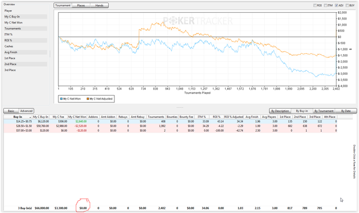The width and height of the screenshot is (359, 213).
Task: Click the -$2,520.00 net won value
Action: click(x=81, y=126)
